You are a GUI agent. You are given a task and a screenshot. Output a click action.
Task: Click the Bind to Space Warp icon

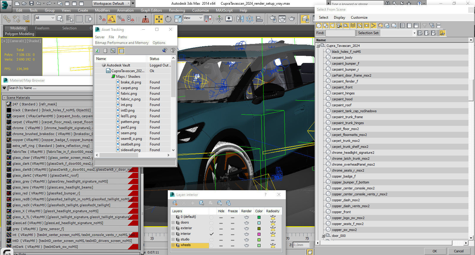click(26, 19)
